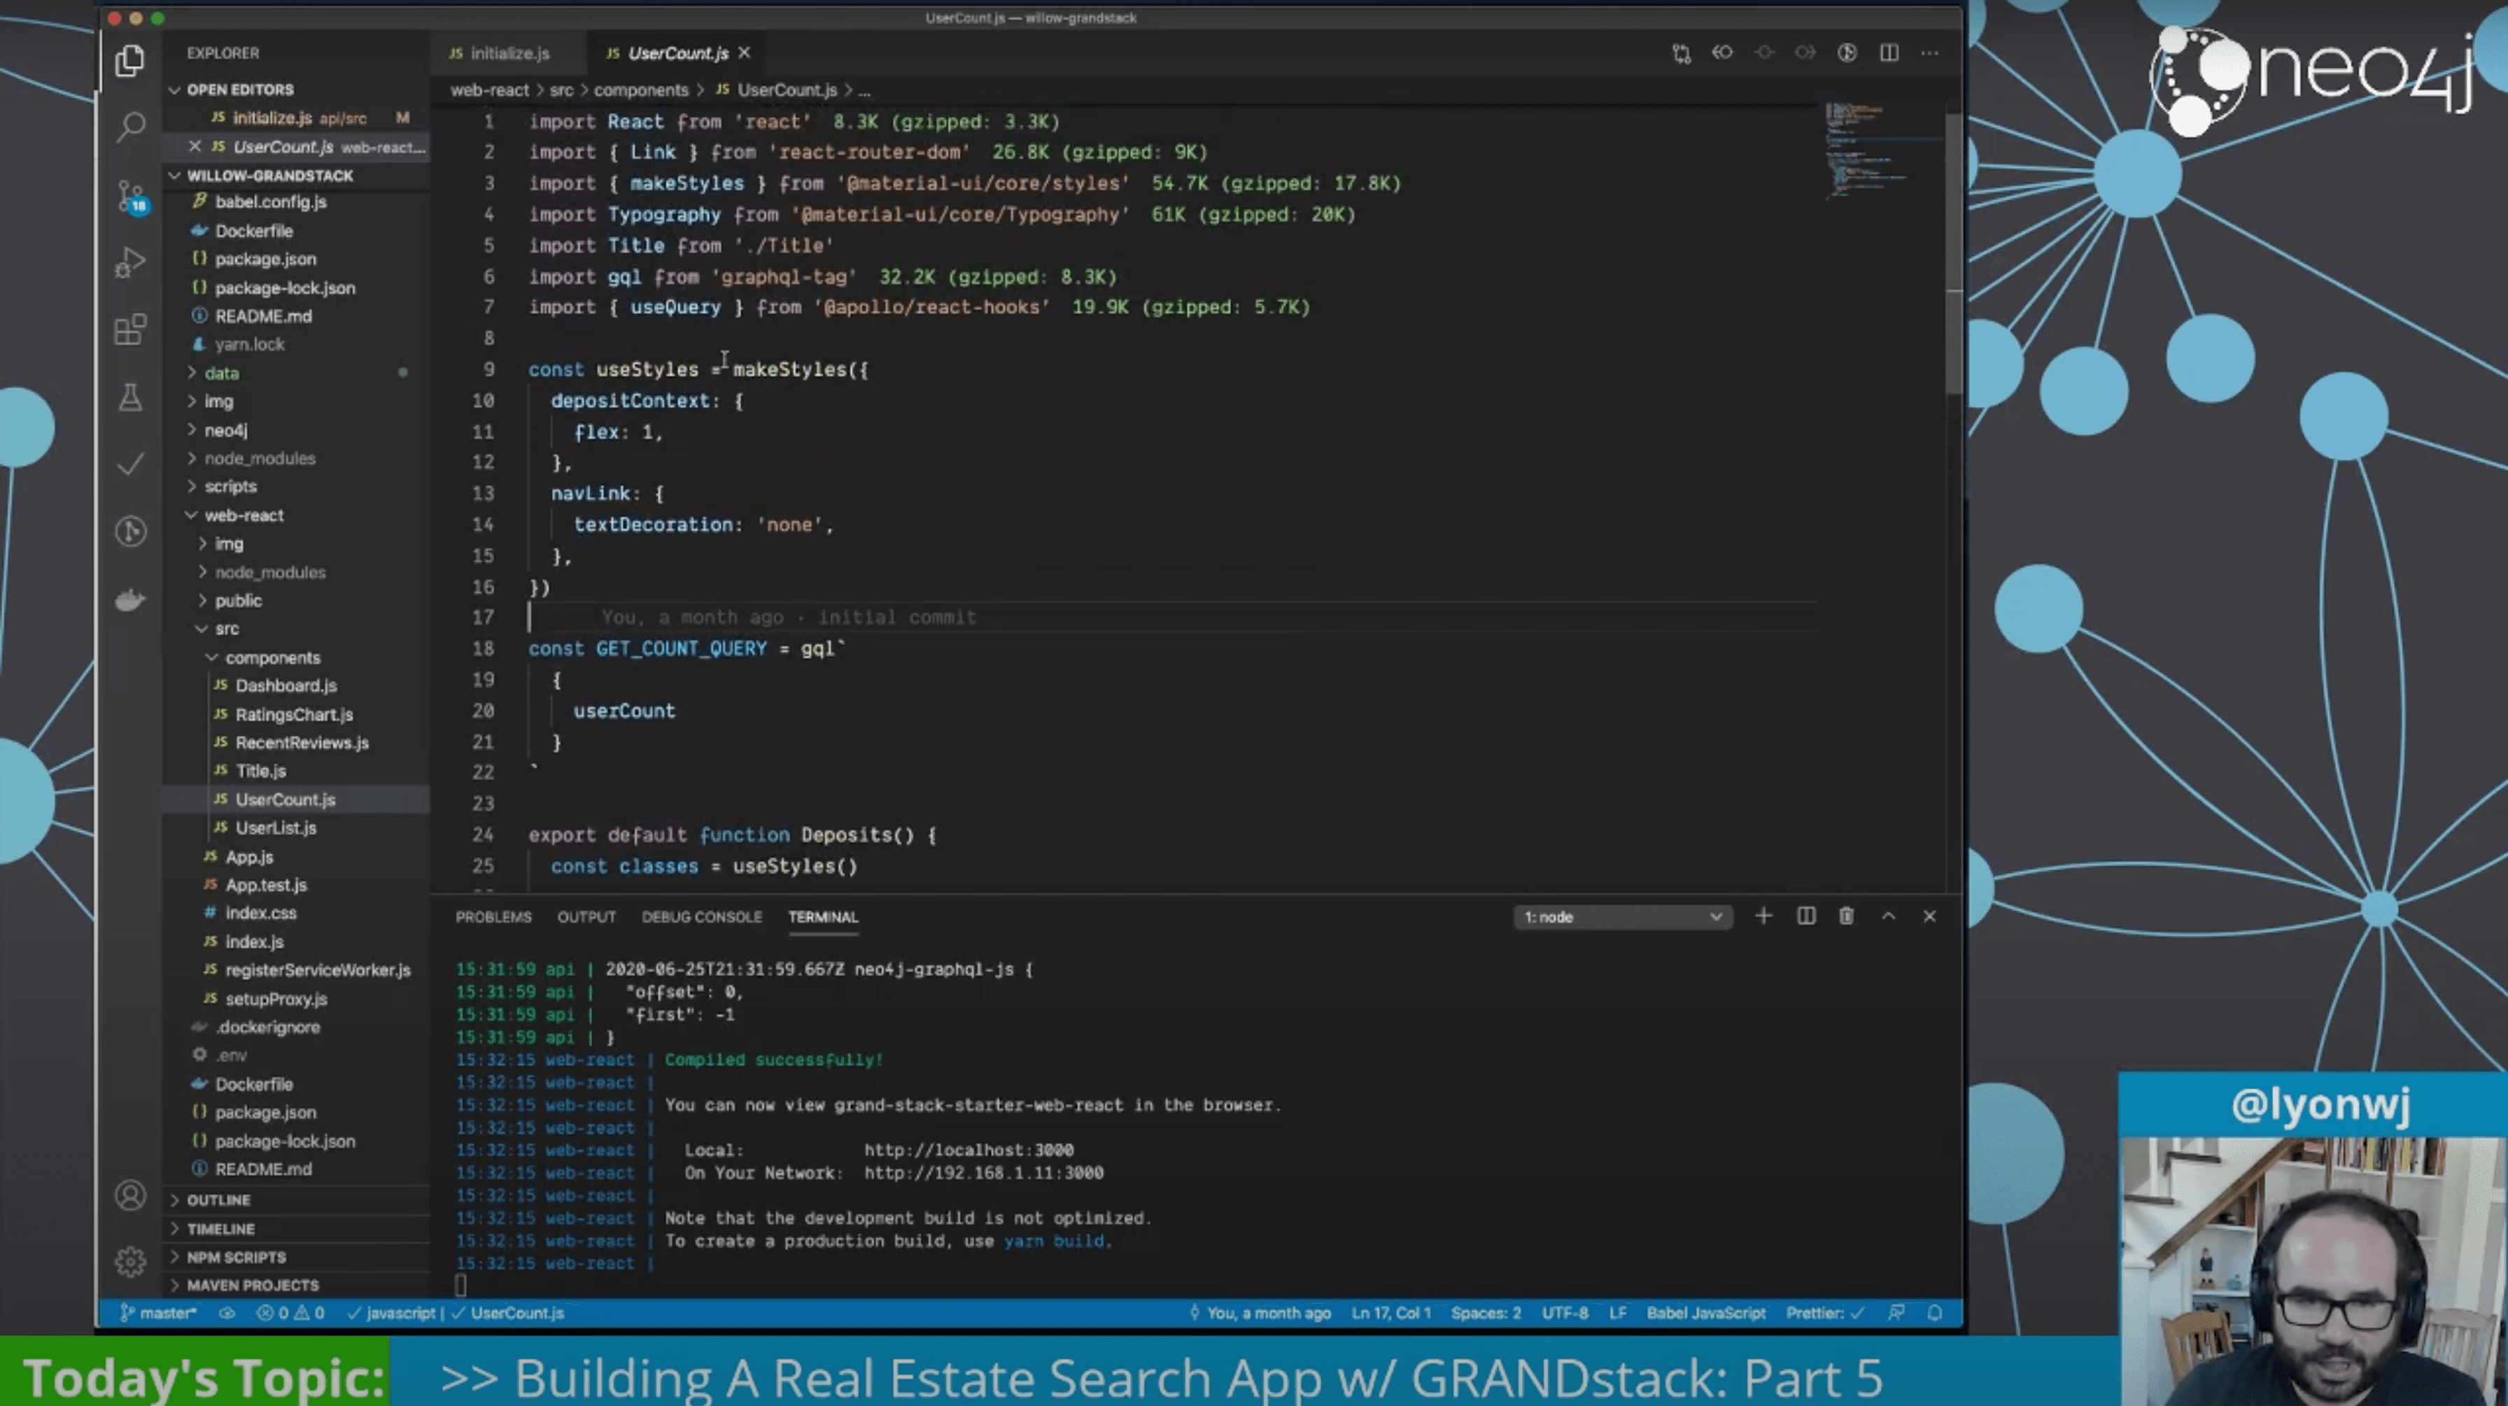The image size is (2508, 1406).
Task: Open the Docker view icon
Action: [130, 599]
